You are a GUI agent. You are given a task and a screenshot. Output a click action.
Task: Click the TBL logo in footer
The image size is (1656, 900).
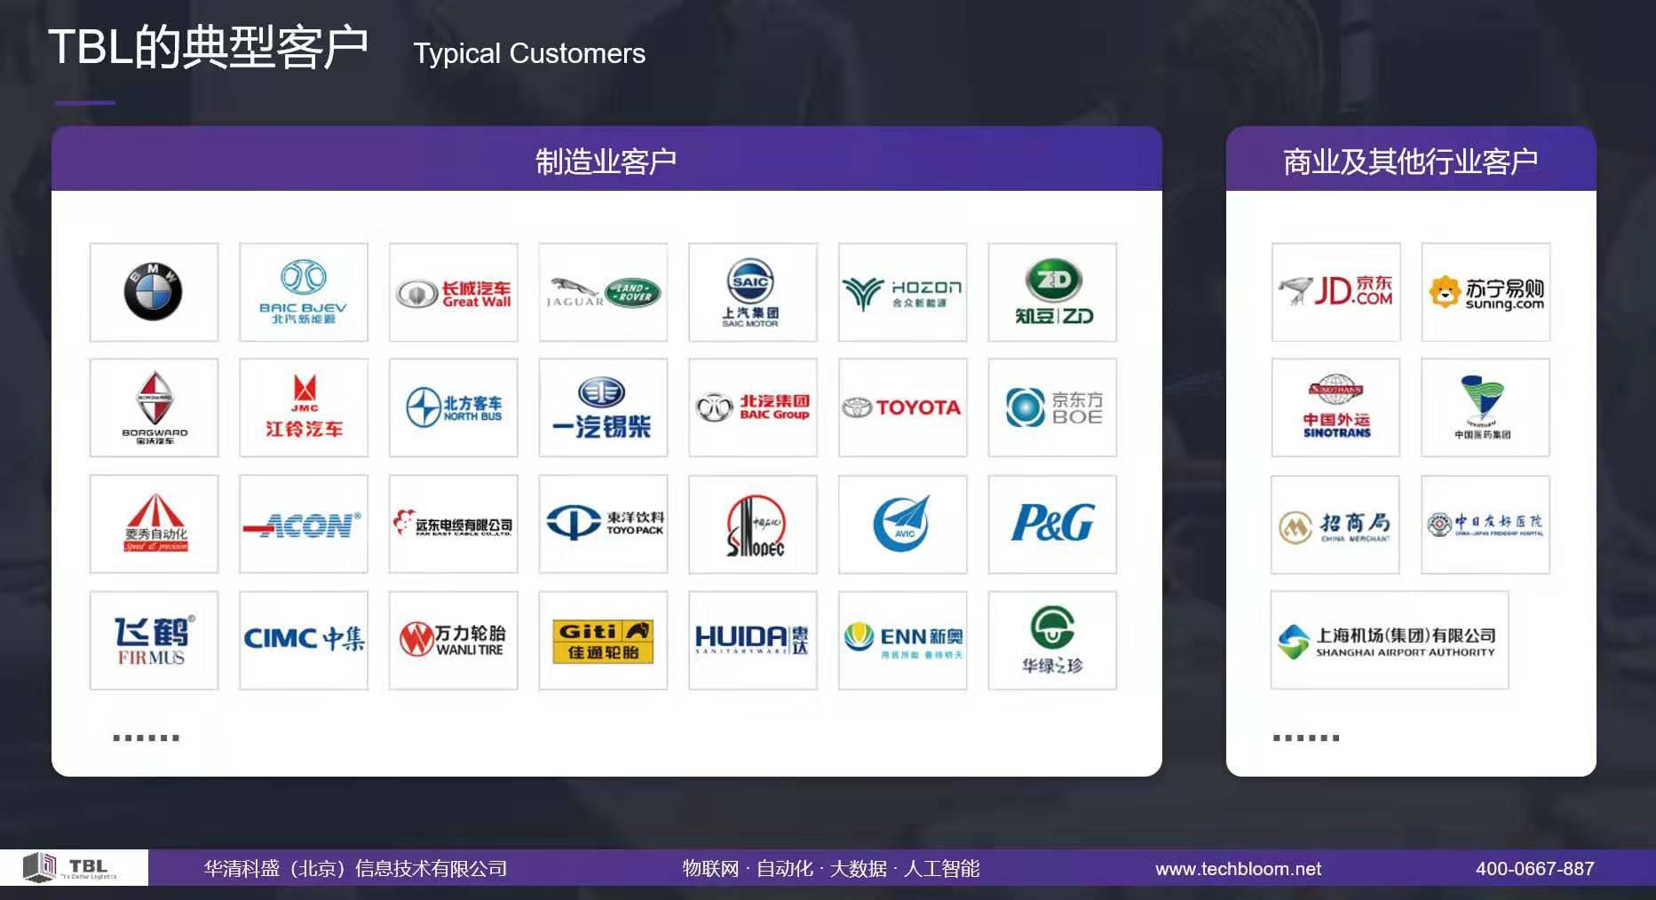coord(73,867)
